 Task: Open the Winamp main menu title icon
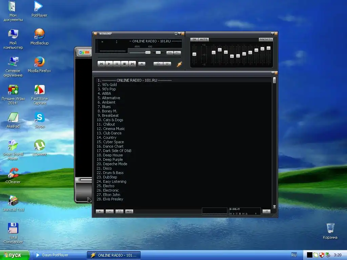pyautogui.click(x=95, y=34)
